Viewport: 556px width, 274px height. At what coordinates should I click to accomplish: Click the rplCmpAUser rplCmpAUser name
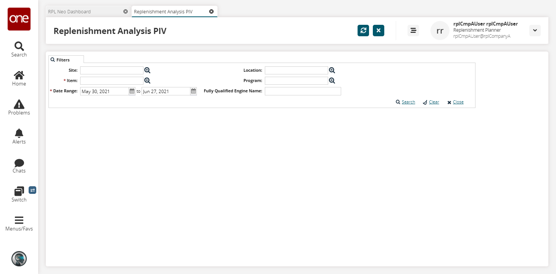click(x=485, y=24)
